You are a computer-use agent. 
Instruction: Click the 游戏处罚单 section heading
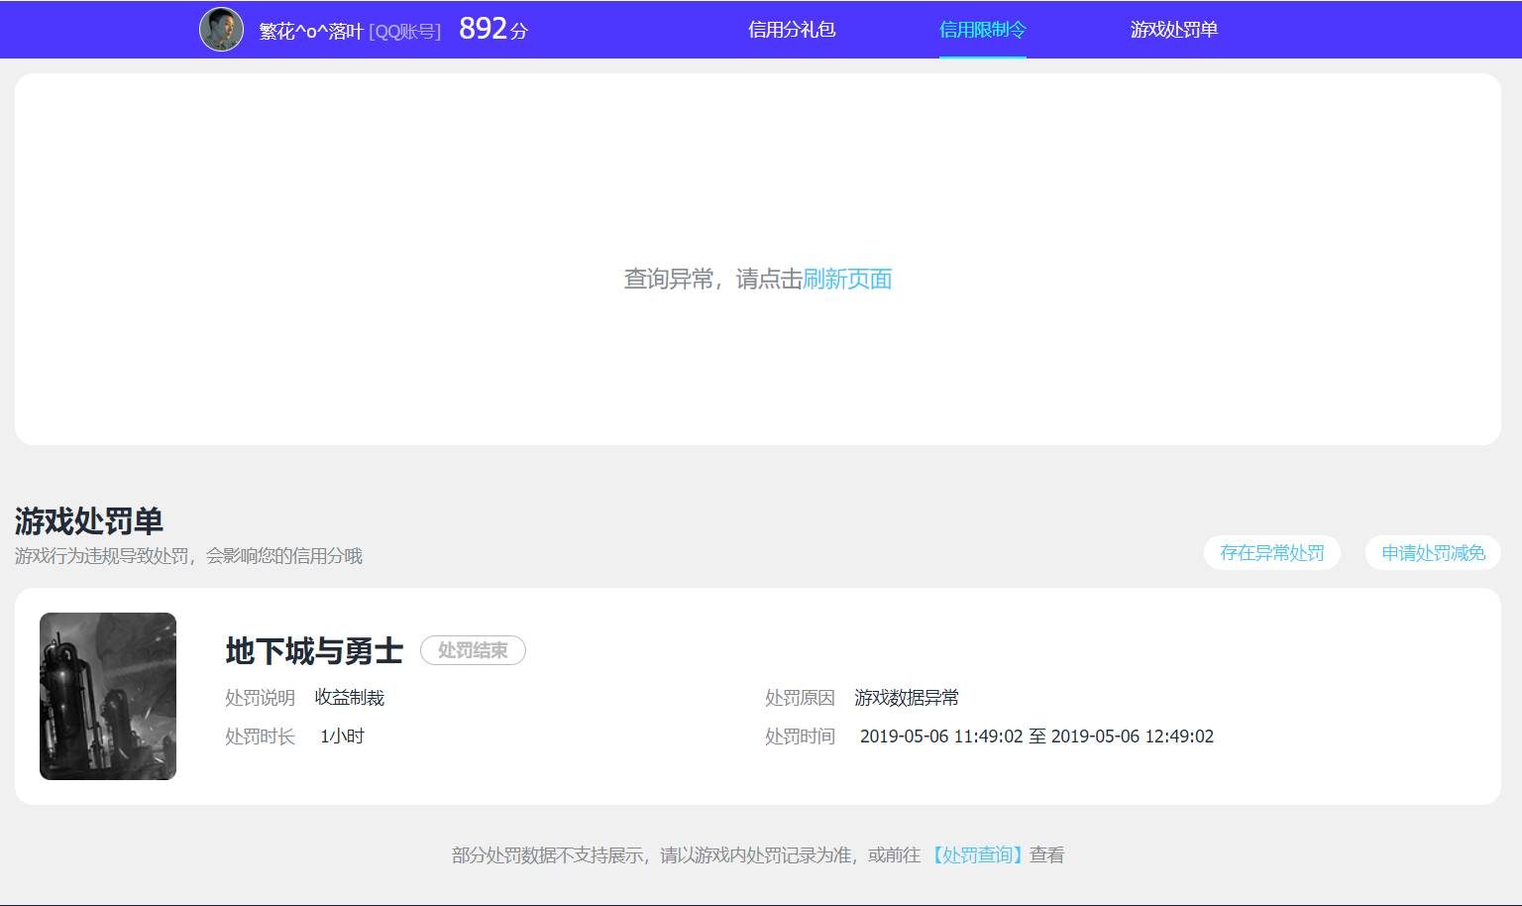pos(89,520)
